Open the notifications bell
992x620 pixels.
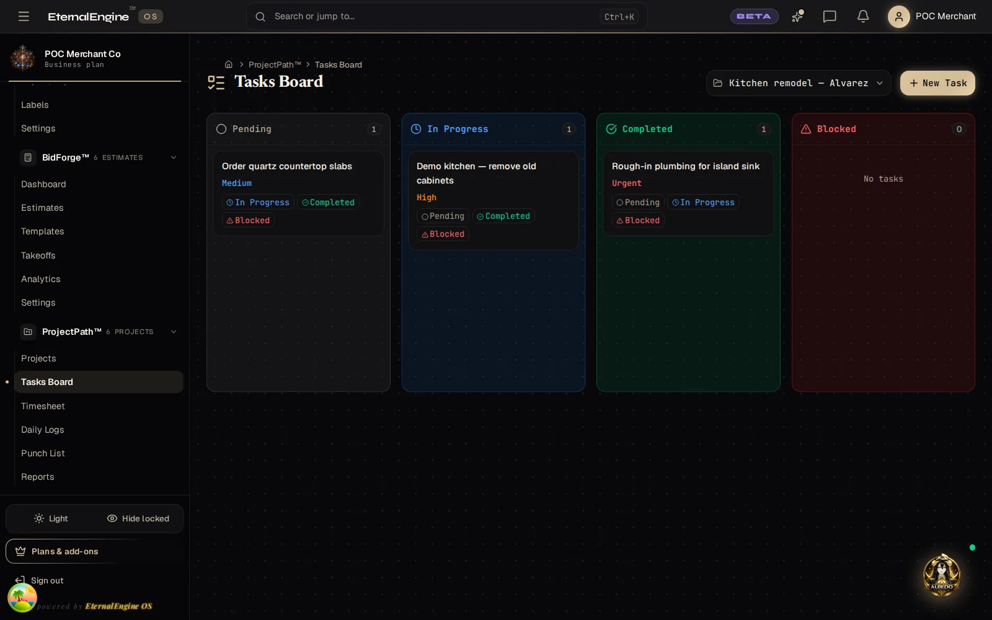pyautogui.click(x=863, y=16)
